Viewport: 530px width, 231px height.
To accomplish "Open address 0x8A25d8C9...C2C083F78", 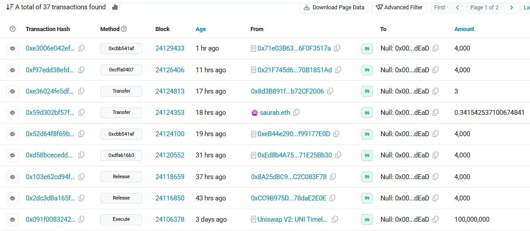I will point(289,176).
